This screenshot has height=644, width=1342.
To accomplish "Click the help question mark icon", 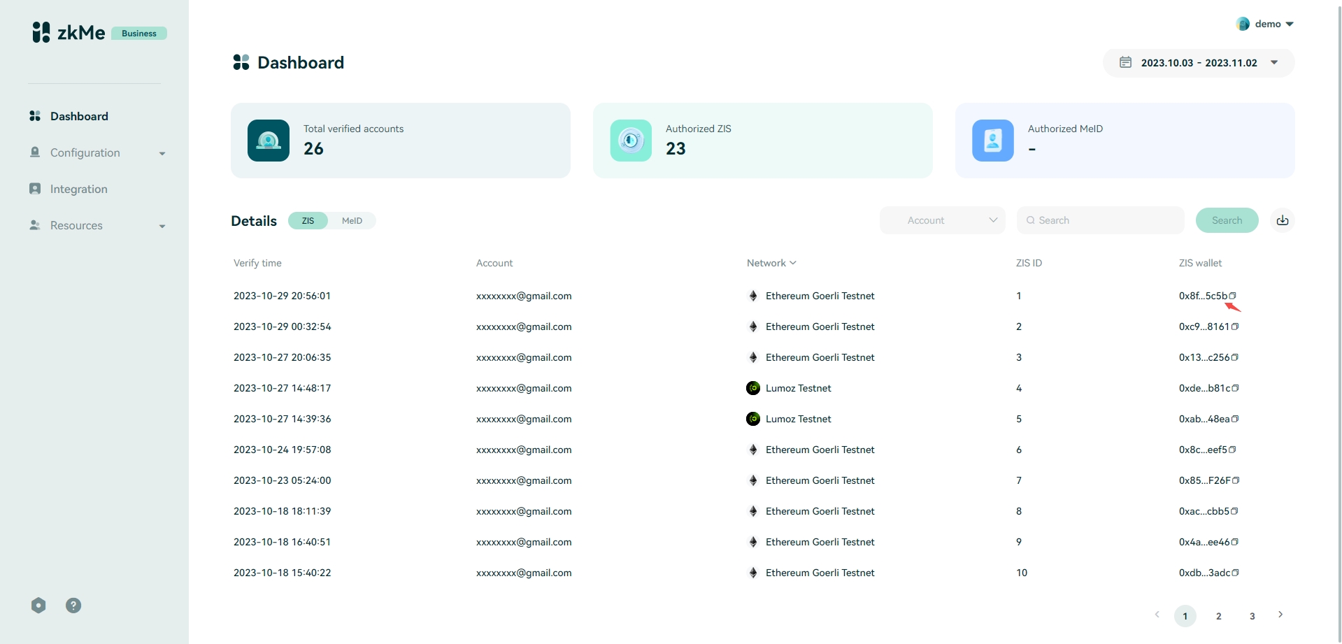I will pyautogui.click(x=73, y=606).
